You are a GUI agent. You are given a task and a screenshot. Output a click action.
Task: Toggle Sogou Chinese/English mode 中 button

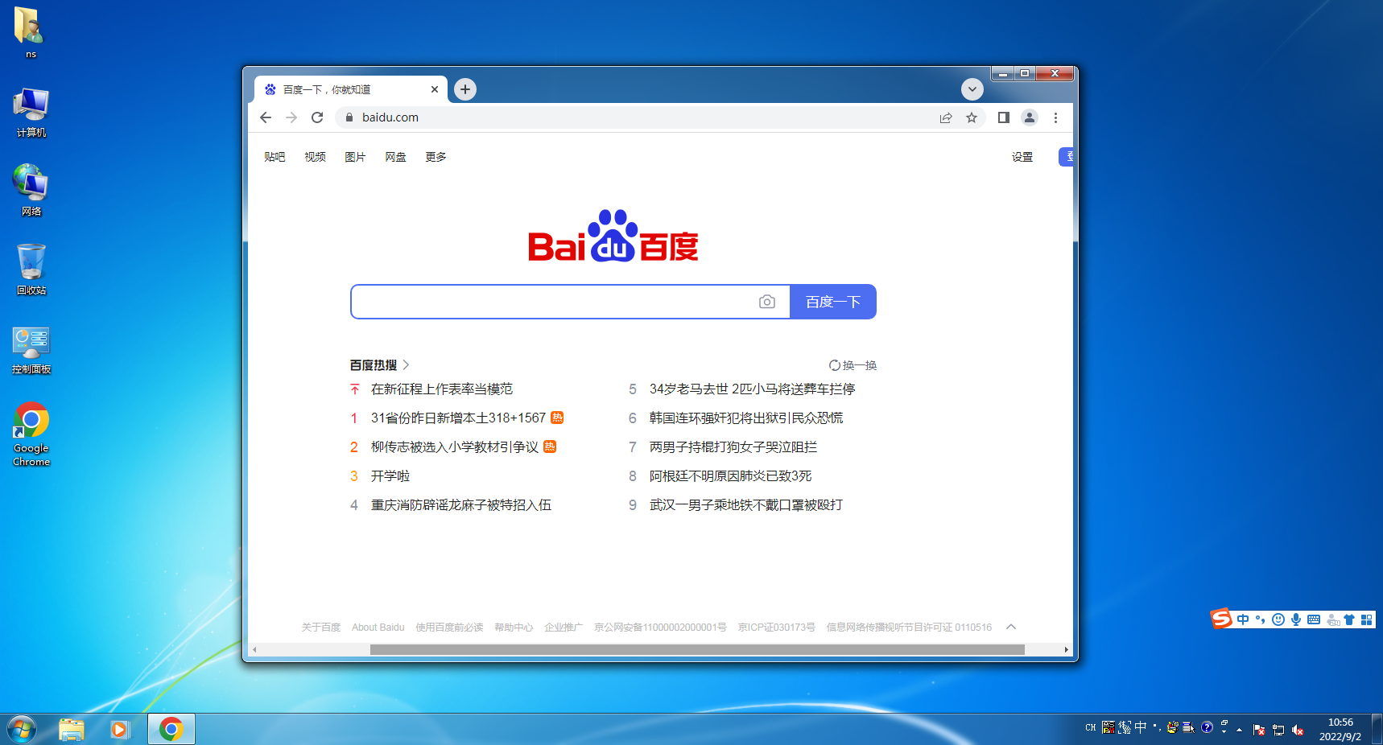coord(1243,619)
